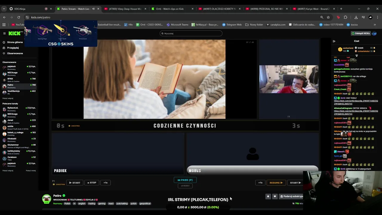The width and height of the screenshot is (382, 215).
Task: Go back in browser history
Action: (4, 17)
